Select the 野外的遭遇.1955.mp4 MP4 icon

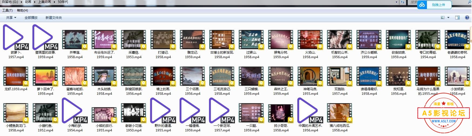tap(163, 110)
